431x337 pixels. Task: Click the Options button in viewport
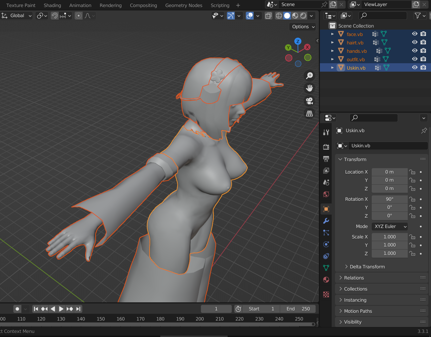click(x=303, y=27)
